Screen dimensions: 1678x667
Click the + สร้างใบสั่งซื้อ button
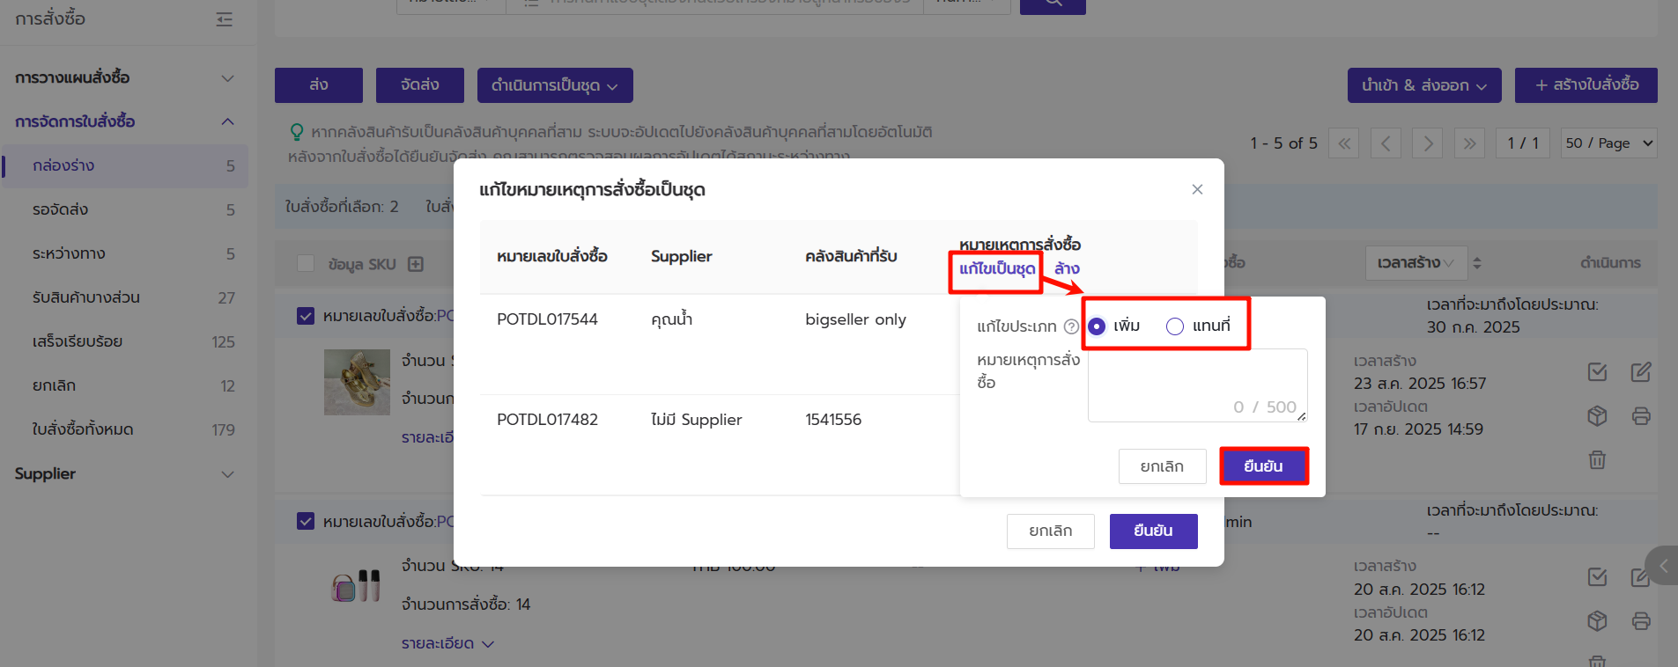pyautogui.click(x=1586, y=85)
